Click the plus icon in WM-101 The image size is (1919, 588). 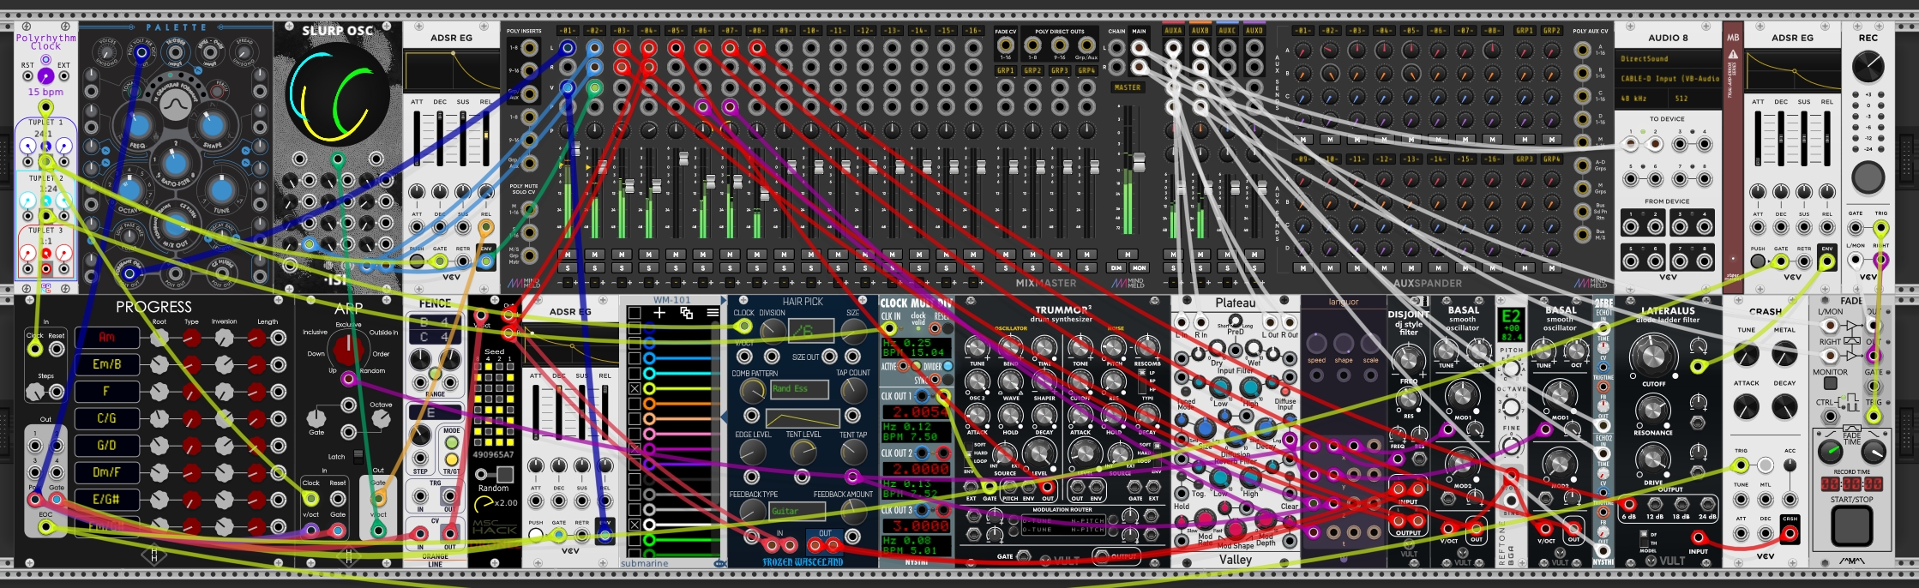[659, 314]
